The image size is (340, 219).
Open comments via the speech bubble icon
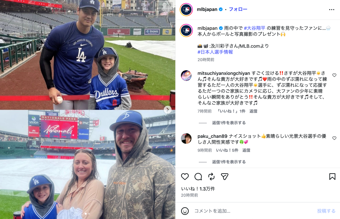point(198,177)
